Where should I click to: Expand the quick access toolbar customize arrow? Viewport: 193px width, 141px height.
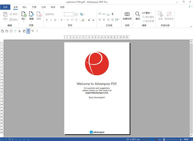point(37,31)
